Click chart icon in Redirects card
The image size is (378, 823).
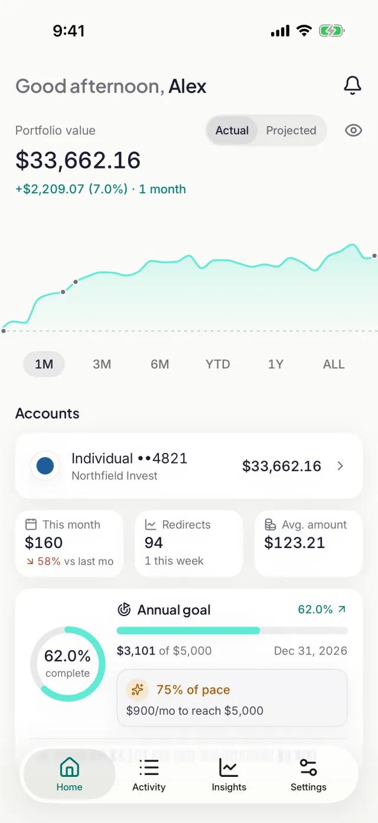coord(151,524)
